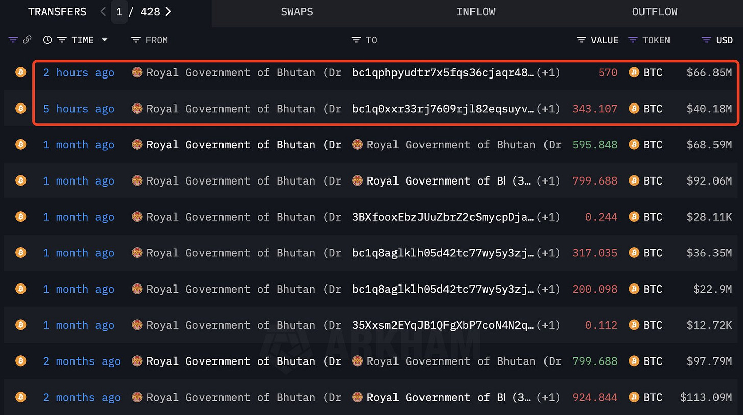Click the Bhutan emblem icon in the 924.844 row recipient
Viewport: 743px width, 415px height.
[357, 397]
